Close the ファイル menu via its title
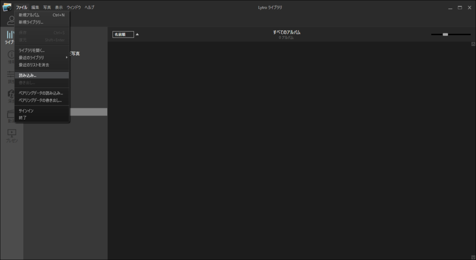The image size is (476, 260). point(21,7)
